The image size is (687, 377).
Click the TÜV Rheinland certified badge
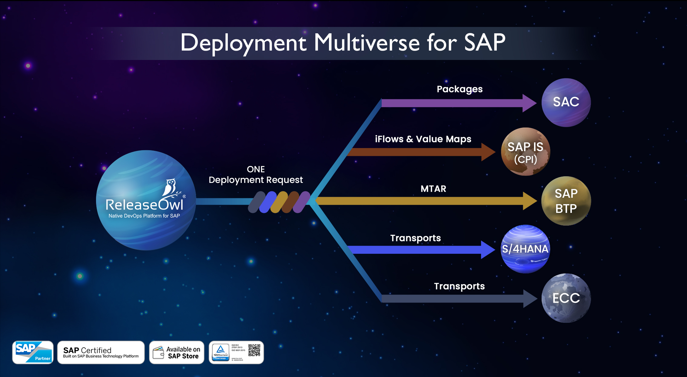(221, 352)
